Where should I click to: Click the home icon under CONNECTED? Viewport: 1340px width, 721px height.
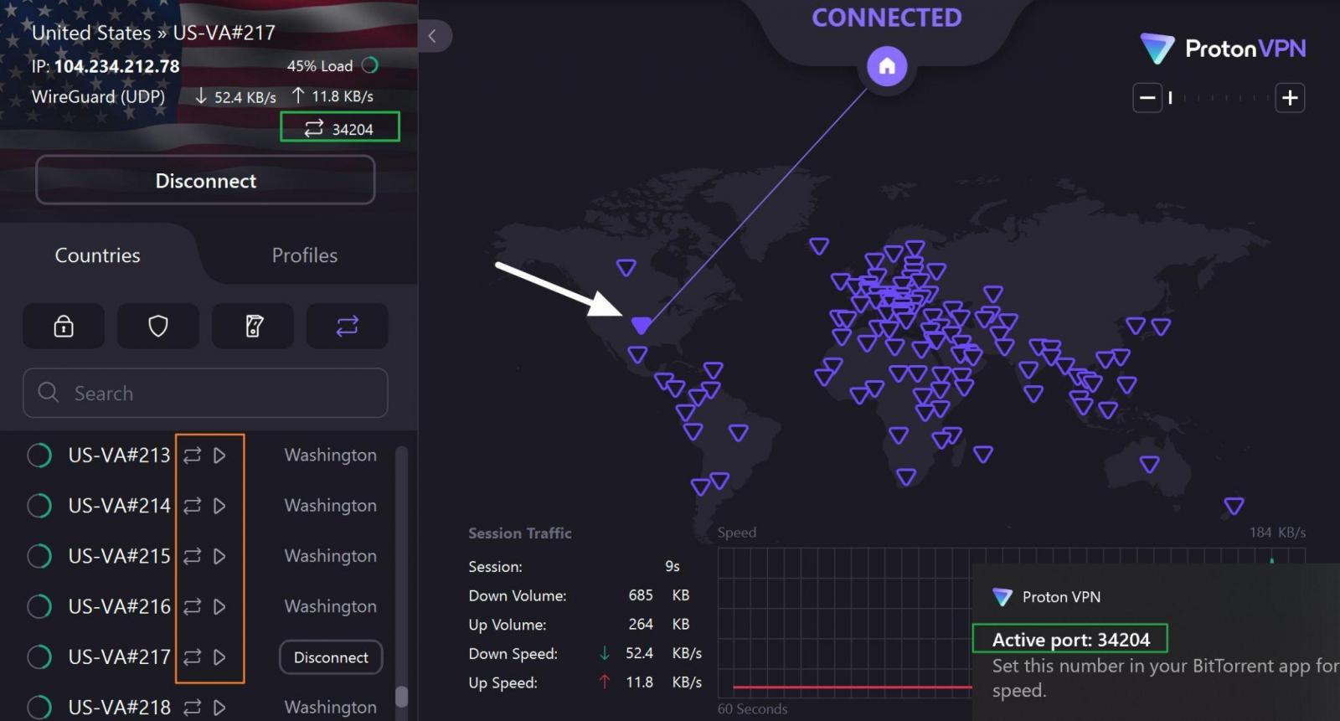(x=887, y=66)
